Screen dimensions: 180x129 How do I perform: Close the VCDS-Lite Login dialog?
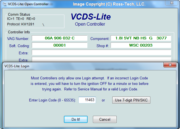click(x=170, y=65)
